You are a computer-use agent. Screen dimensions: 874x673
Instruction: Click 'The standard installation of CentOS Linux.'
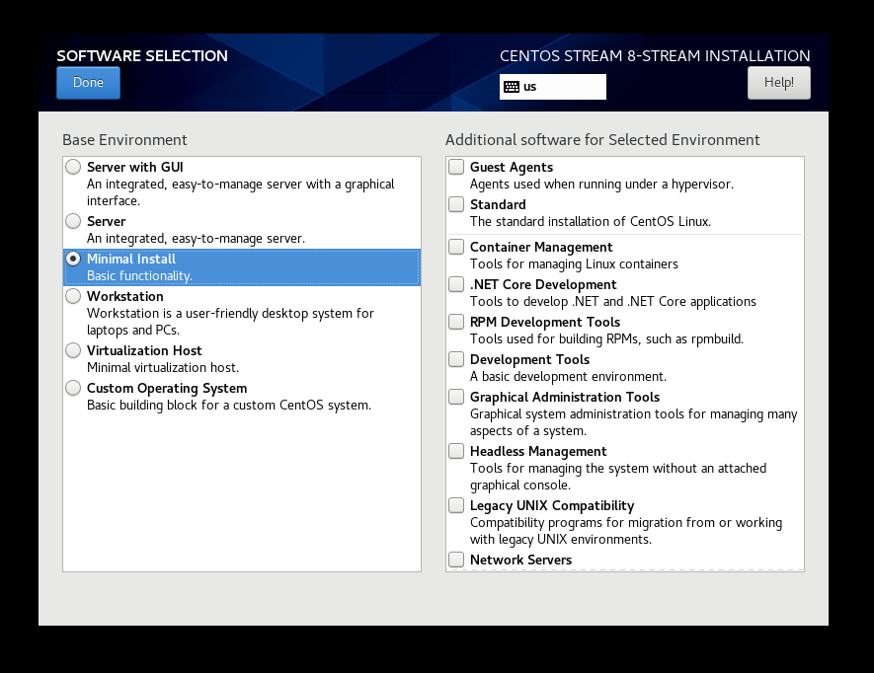(x=591, y=222)
